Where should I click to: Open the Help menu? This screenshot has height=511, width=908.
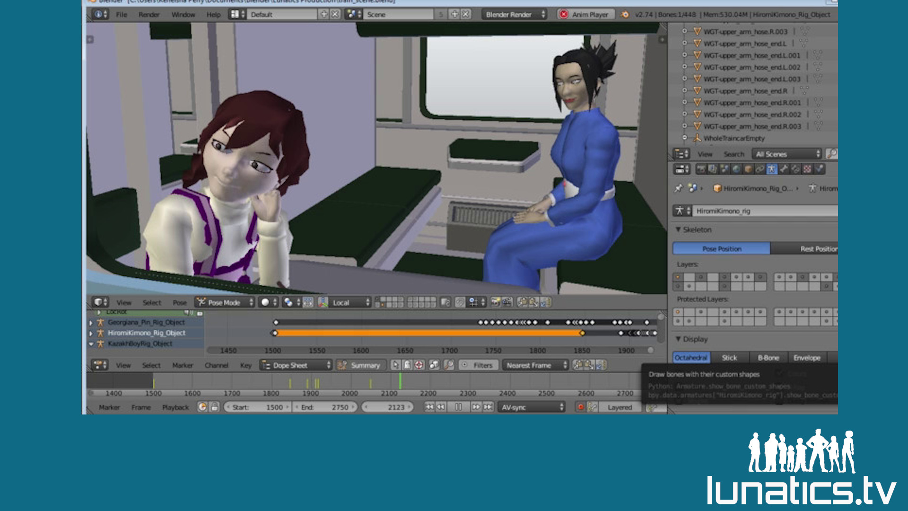[x=213, y=15]
